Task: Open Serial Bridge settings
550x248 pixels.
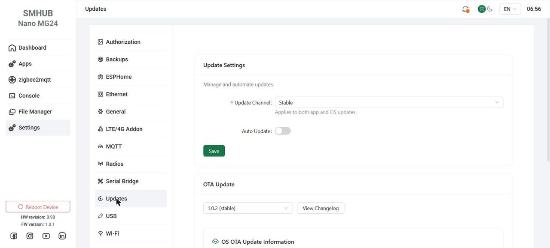Action: click(131, 181)
